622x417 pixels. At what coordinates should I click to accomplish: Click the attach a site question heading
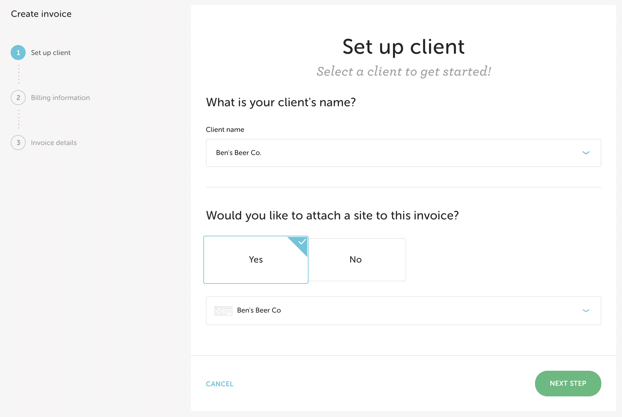332,215
